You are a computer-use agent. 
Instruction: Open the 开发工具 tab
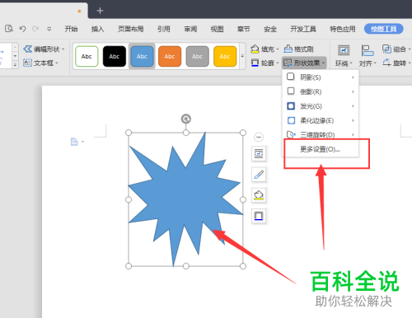303,29
